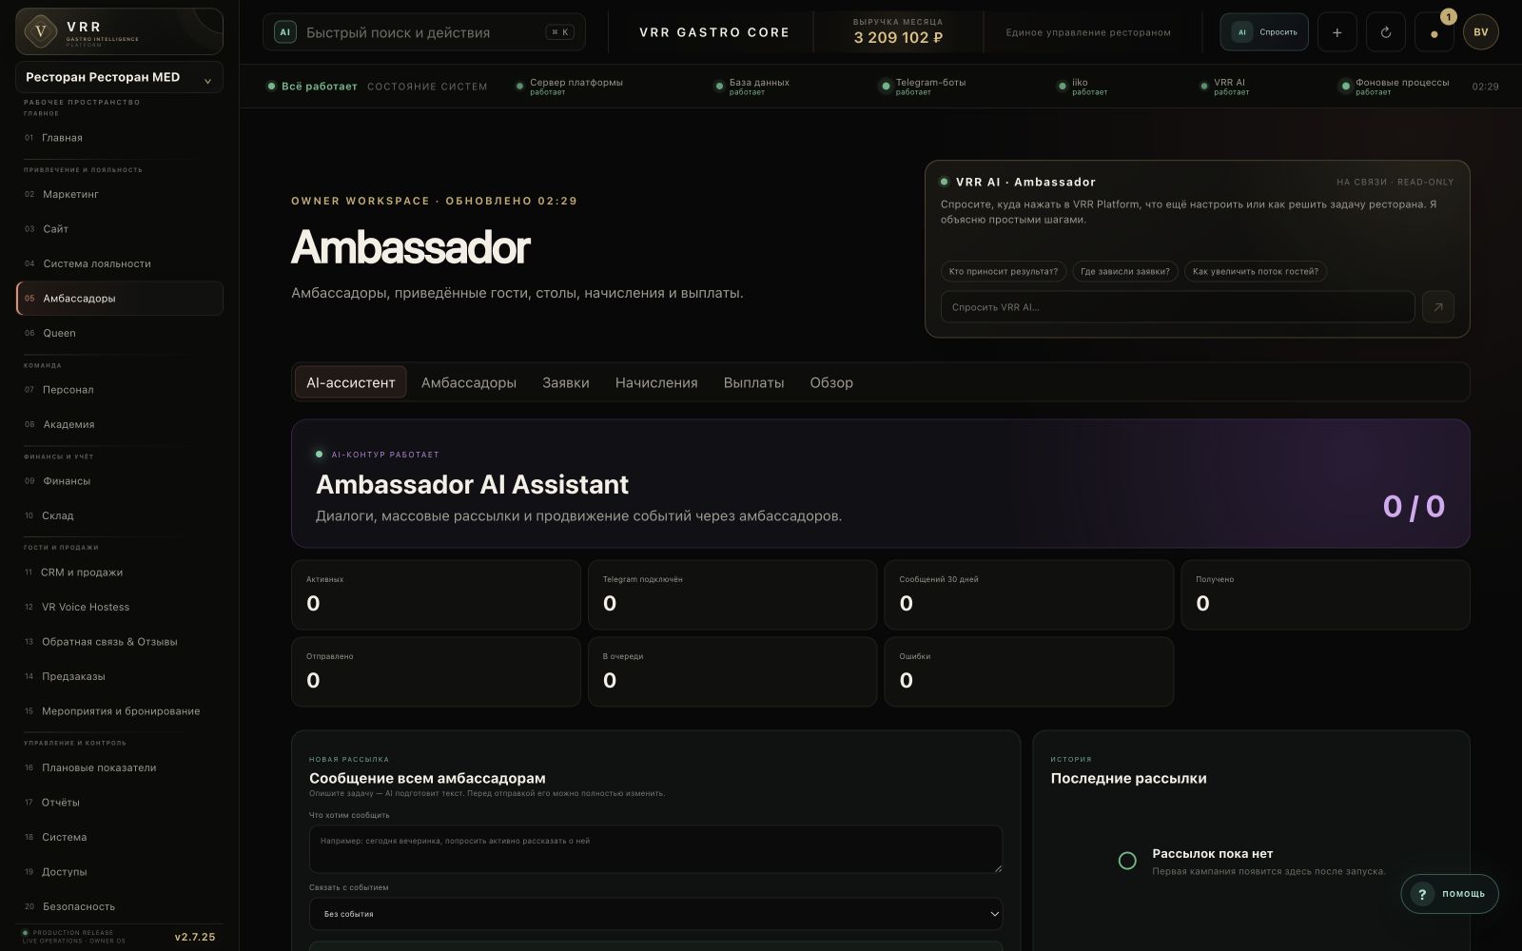Click the Активных stat card
Image resolution: width=1522 pixels, height=951 pixels.
pyautogui.click(x=436, y=594)
